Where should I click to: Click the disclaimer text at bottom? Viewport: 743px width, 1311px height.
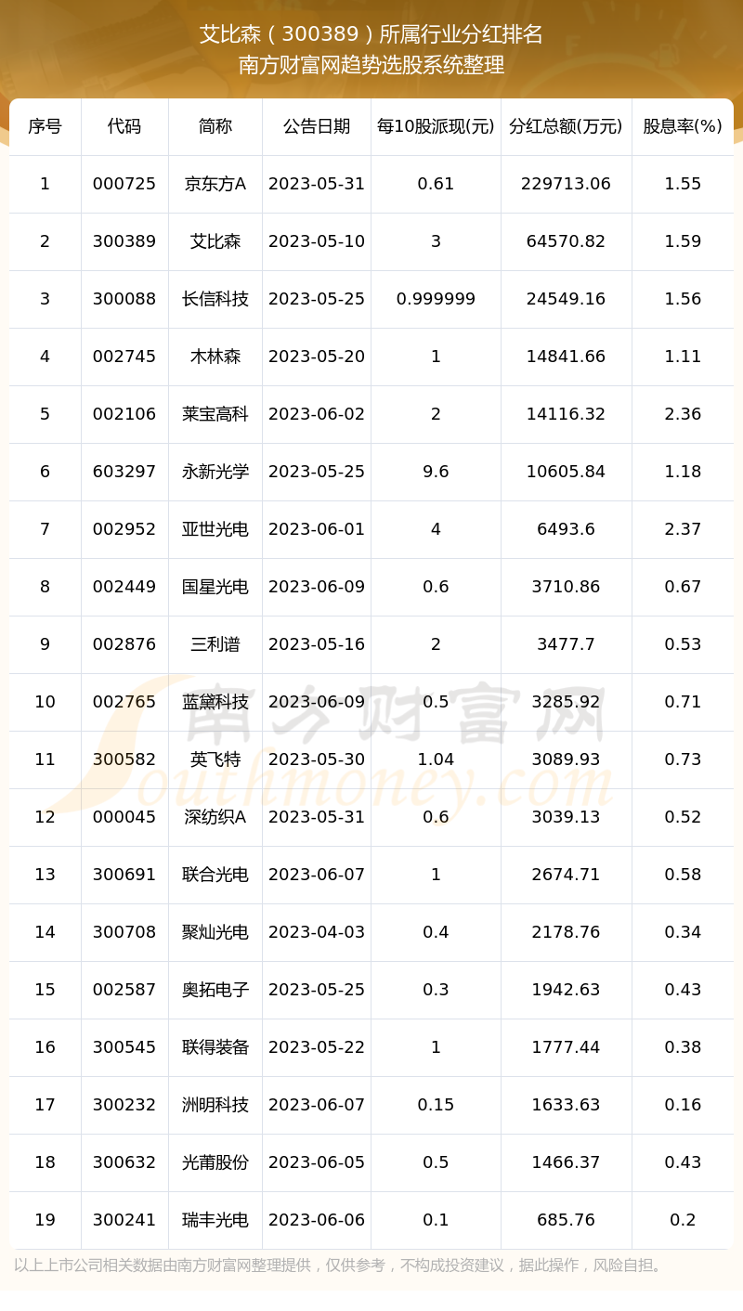340,1266
